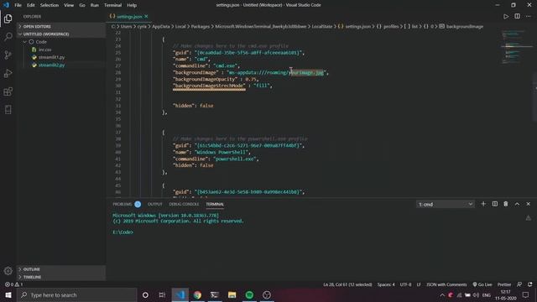Create a new terminal with plus icon

click(x=483, y=204)
